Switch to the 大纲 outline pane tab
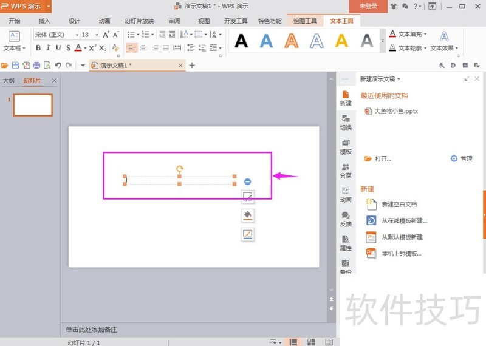The width and height of the screenshot is (486, 346). pos(9,80)
